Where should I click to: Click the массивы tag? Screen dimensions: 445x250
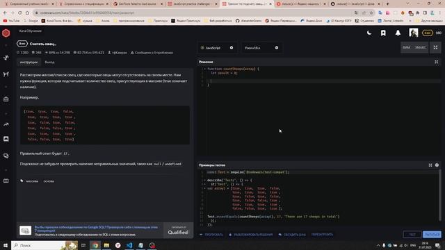[x=32, y=181]
